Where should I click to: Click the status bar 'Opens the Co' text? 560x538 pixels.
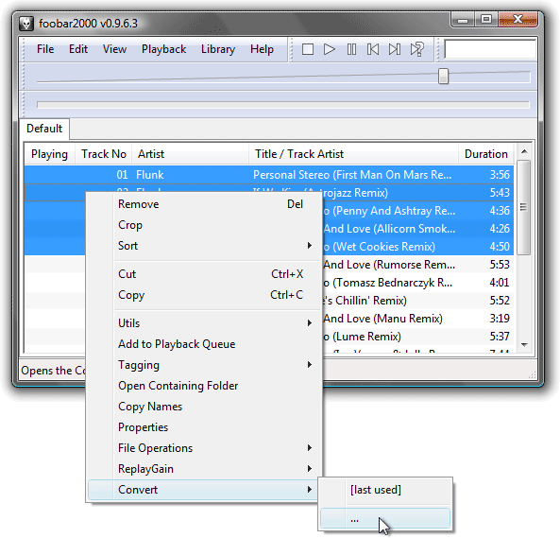point(53,371)
